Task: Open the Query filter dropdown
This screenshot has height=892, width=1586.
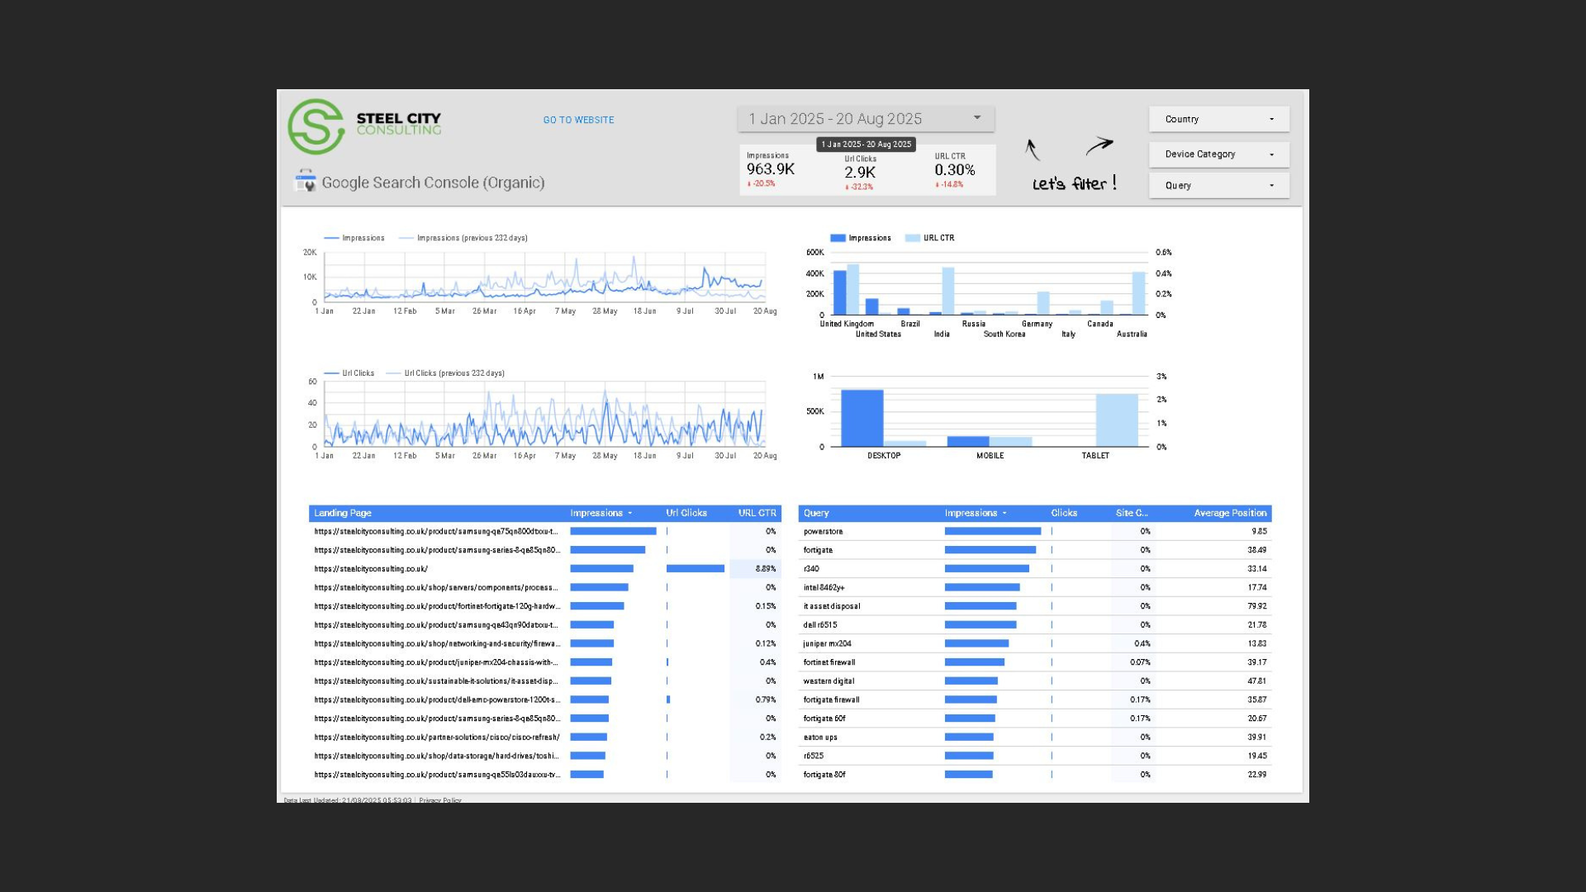Action: pyautogui.click(x=1218, y=186)
